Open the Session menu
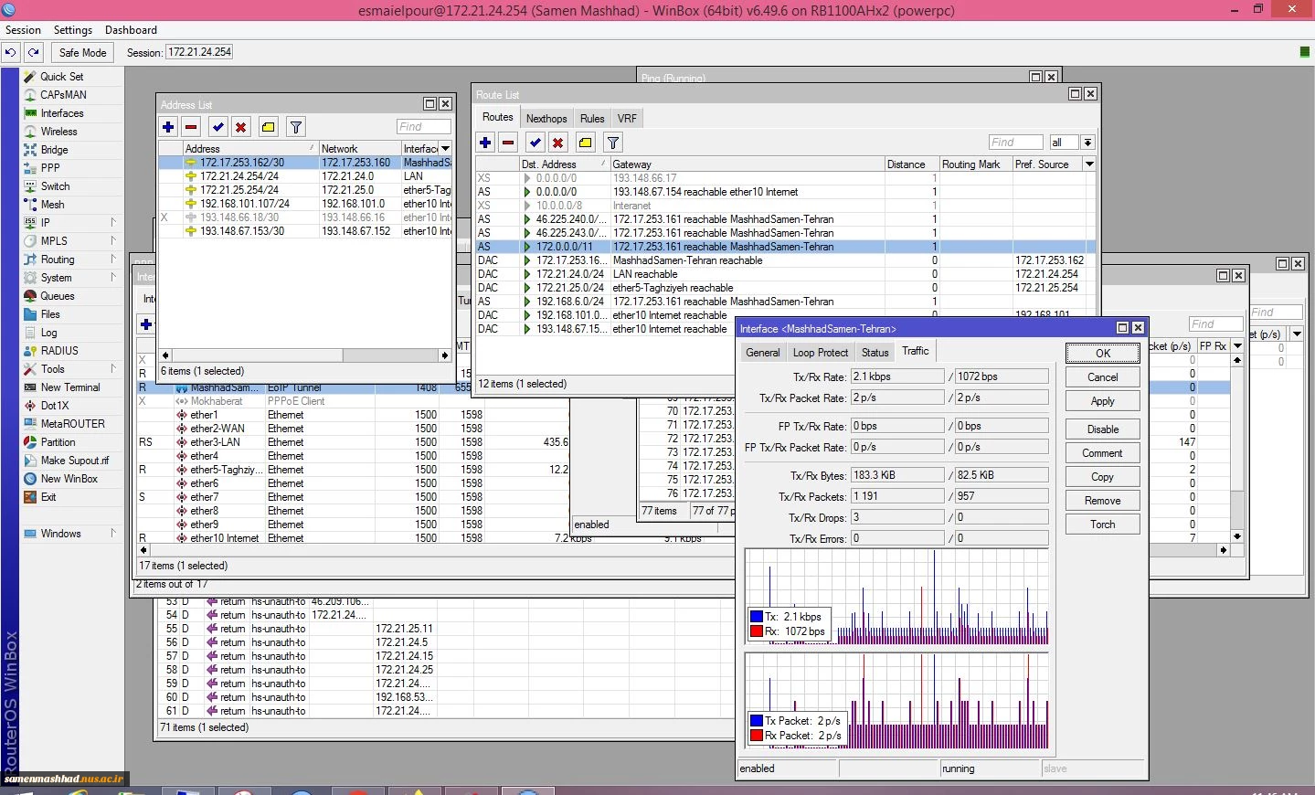Viewport: 1315px width, 795px height. coord(23,30)
